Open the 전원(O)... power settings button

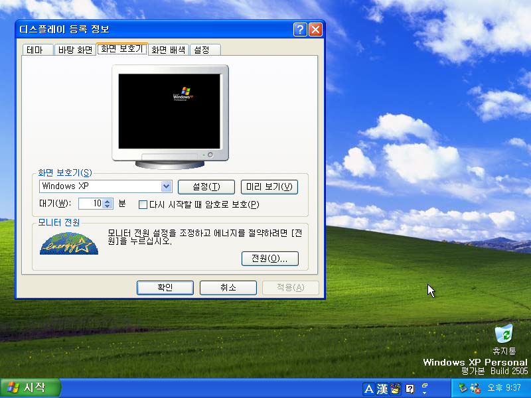pos(270,259)
